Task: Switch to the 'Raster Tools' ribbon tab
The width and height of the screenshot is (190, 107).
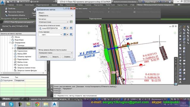Action: click(x=110, y=5)
